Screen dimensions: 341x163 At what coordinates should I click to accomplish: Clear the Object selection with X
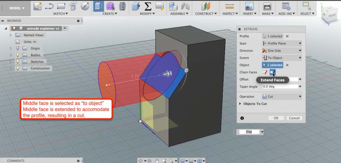(x=287, y=65)
